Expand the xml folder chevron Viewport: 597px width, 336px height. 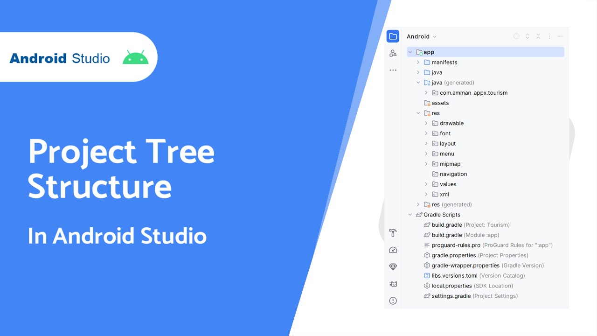pos(426,194)
